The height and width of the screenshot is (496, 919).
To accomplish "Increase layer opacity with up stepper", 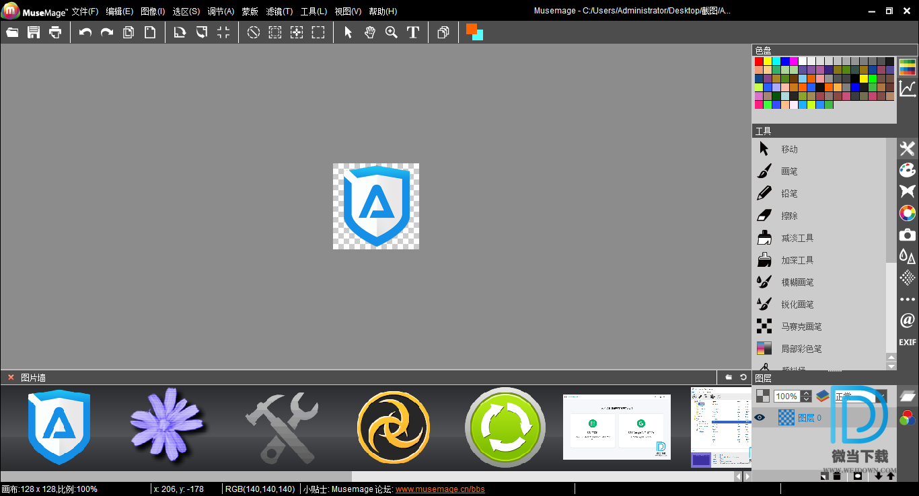I will (x=806, y=393).
